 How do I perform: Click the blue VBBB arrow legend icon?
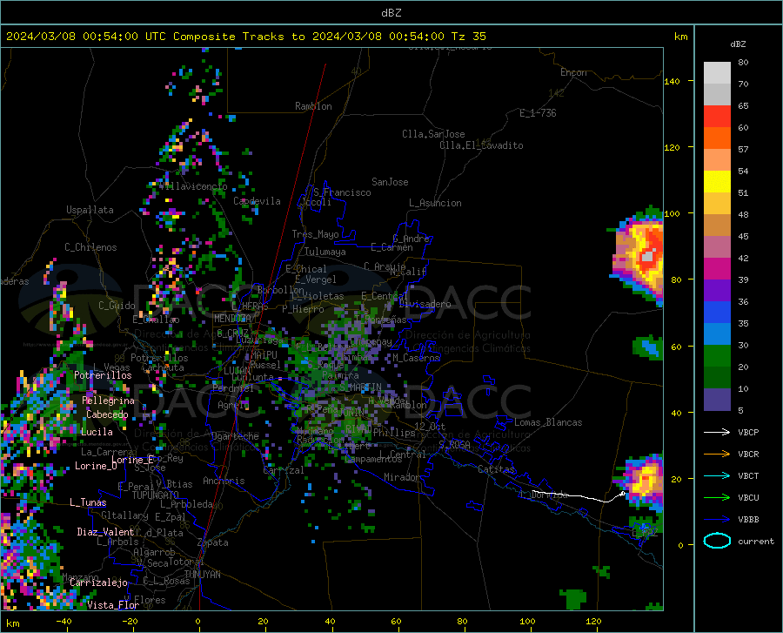[717, 519]
